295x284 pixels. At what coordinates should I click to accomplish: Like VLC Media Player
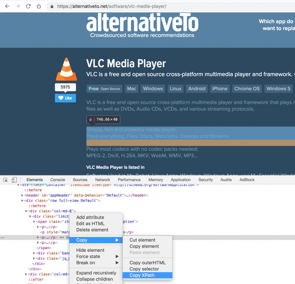coord(65,98)
